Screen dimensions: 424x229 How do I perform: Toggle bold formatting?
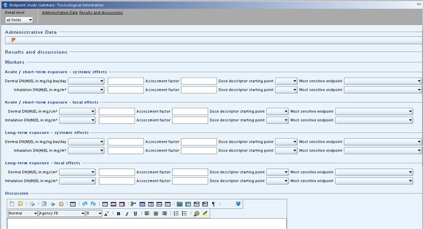pos(118,214)
